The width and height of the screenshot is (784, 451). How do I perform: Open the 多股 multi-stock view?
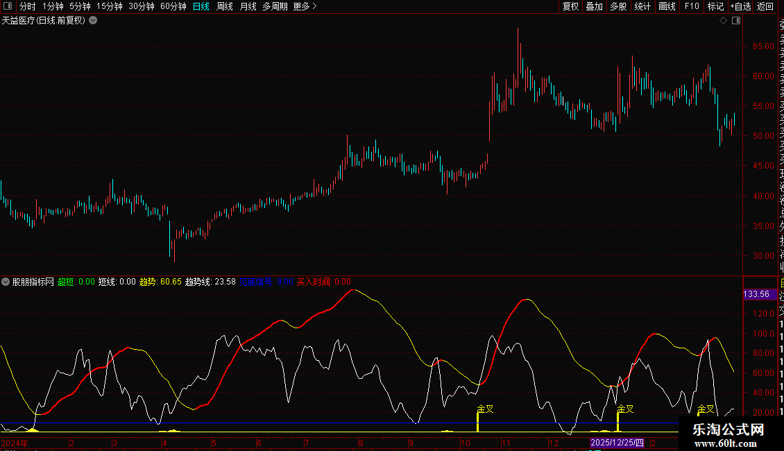(618, 6)
